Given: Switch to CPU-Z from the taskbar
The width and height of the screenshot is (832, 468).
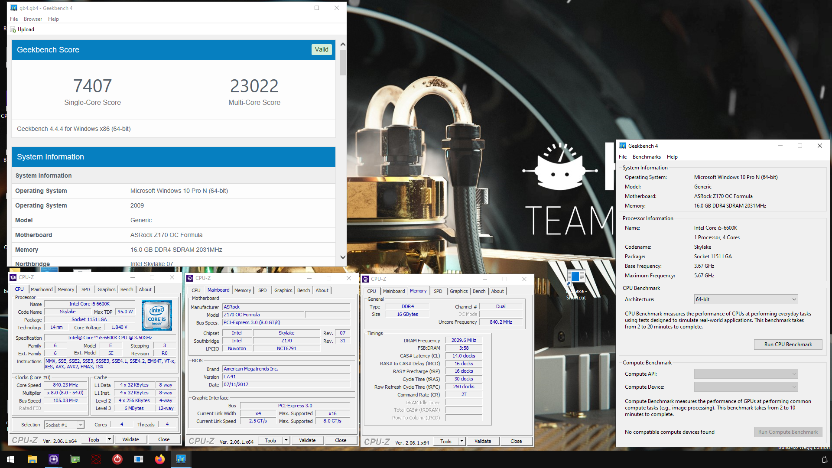Looking at the screenshot, I should click(x=54, y=459).
